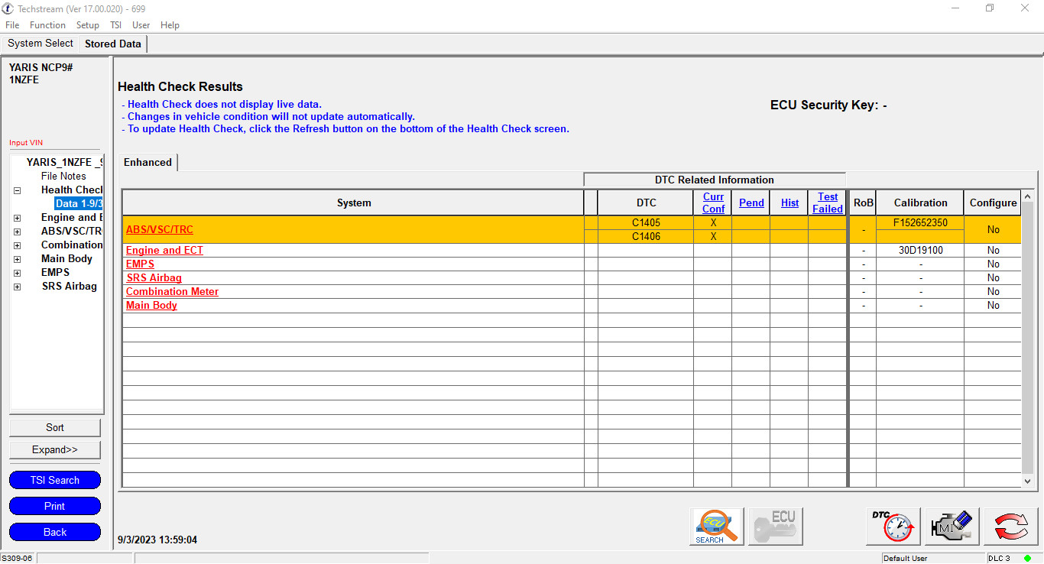This screenshot has height=564, width=1044.
Task: Click the engine MIL check icon
Action: tap(952, 527)
